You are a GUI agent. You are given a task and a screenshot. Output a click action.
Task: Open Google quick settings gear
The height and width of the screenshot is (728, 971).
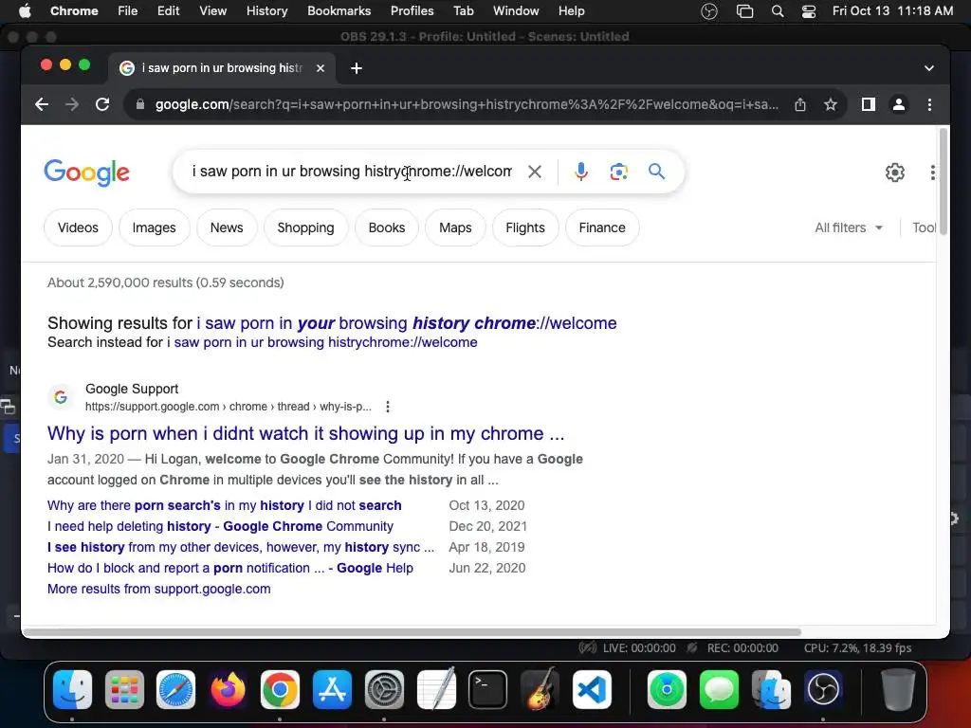click(895, 173)
